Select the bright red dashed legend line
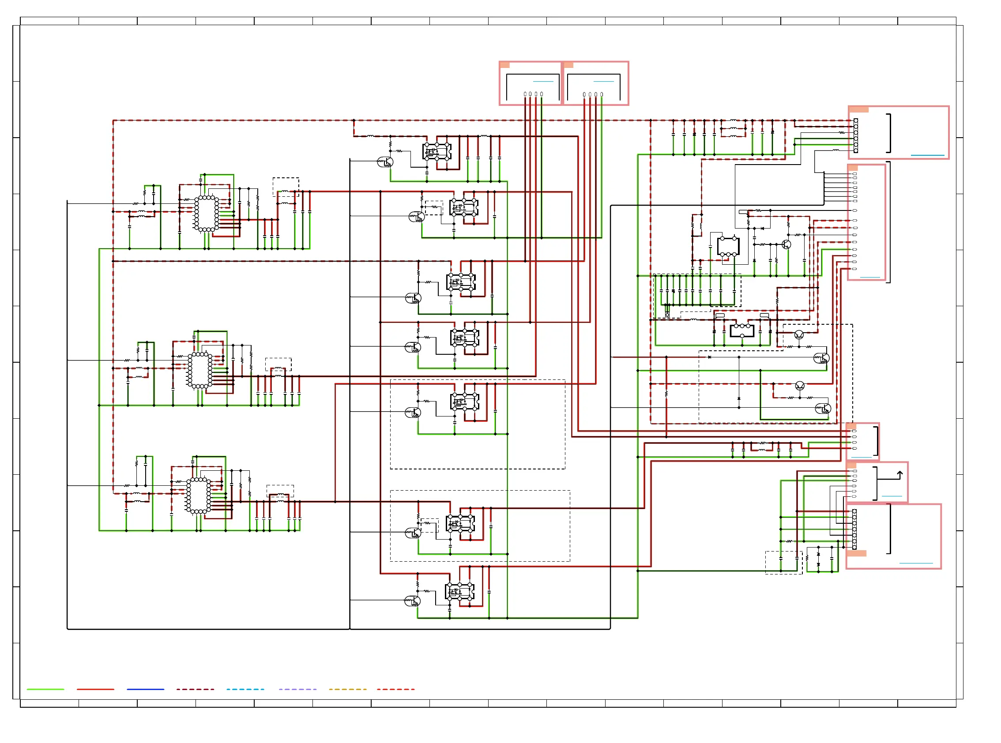The height and width of the screenshot is (743, 1001). pyautogui.click(x=395, y=689)
